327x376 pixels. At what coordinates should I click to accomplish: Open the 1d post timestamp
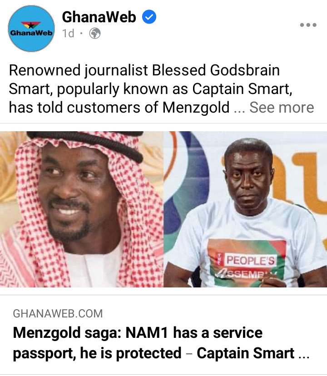pos(68,33)
